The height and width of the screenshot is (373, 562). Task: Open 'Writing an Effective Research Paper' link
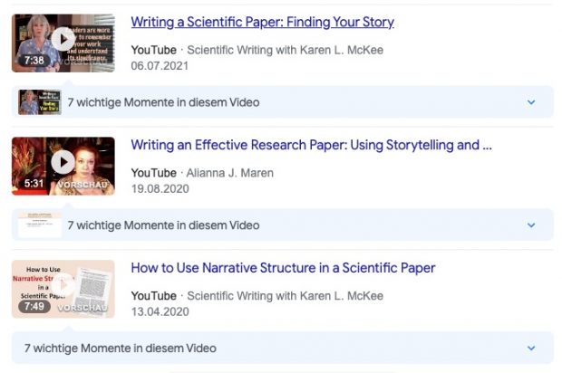[x=311, y=145]
